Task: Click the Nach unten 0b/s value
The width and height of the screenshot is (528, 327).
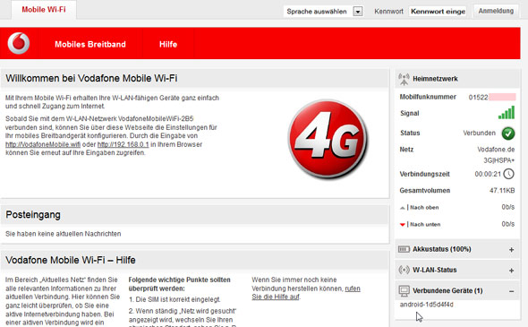Action: pyautogui.click(x=508, y=224)
